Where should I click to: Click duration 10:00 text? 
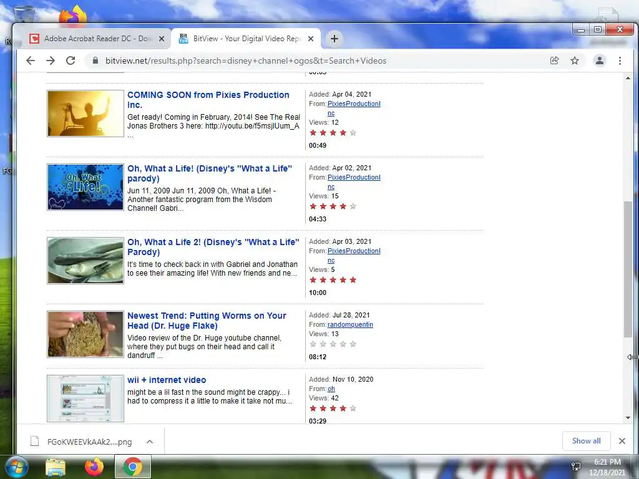(x=318, y=293)
